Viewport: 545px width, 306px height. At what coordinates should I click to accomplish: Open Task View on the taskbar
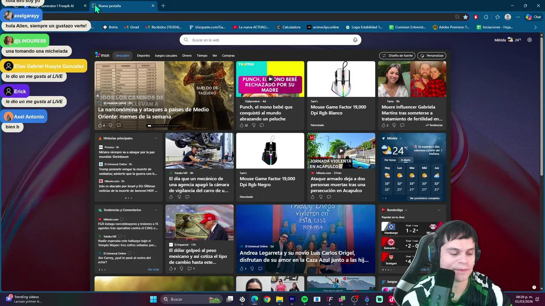(230, 299)
